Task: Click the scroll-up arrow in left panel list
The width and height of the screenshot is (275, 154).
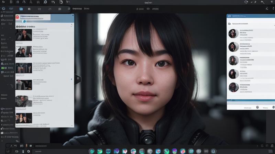Action: pos(71,24)
